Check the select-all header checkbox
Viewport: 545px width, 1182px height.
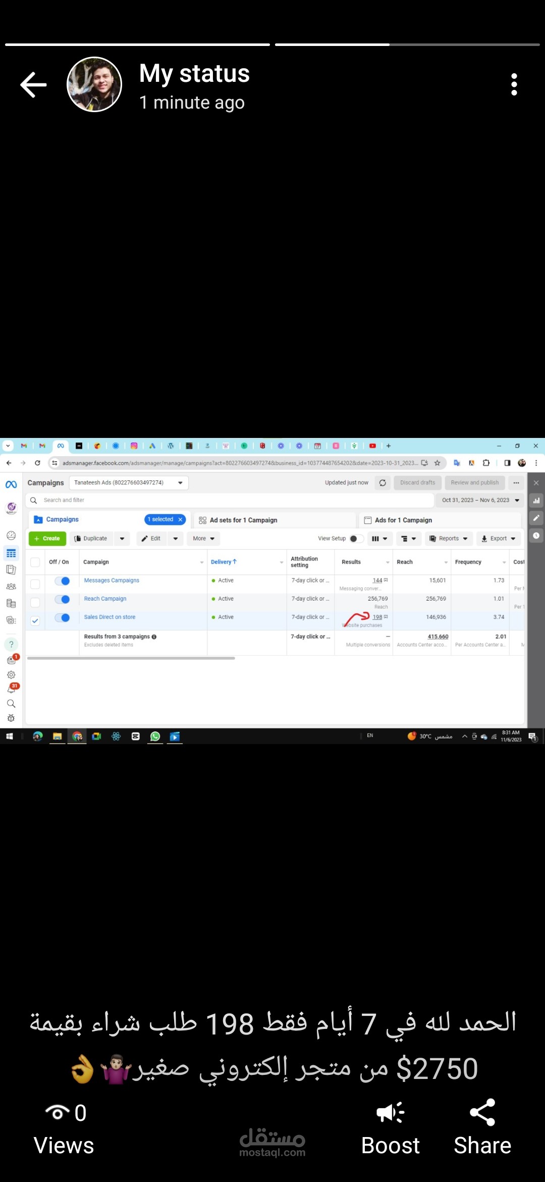[35, 562]
